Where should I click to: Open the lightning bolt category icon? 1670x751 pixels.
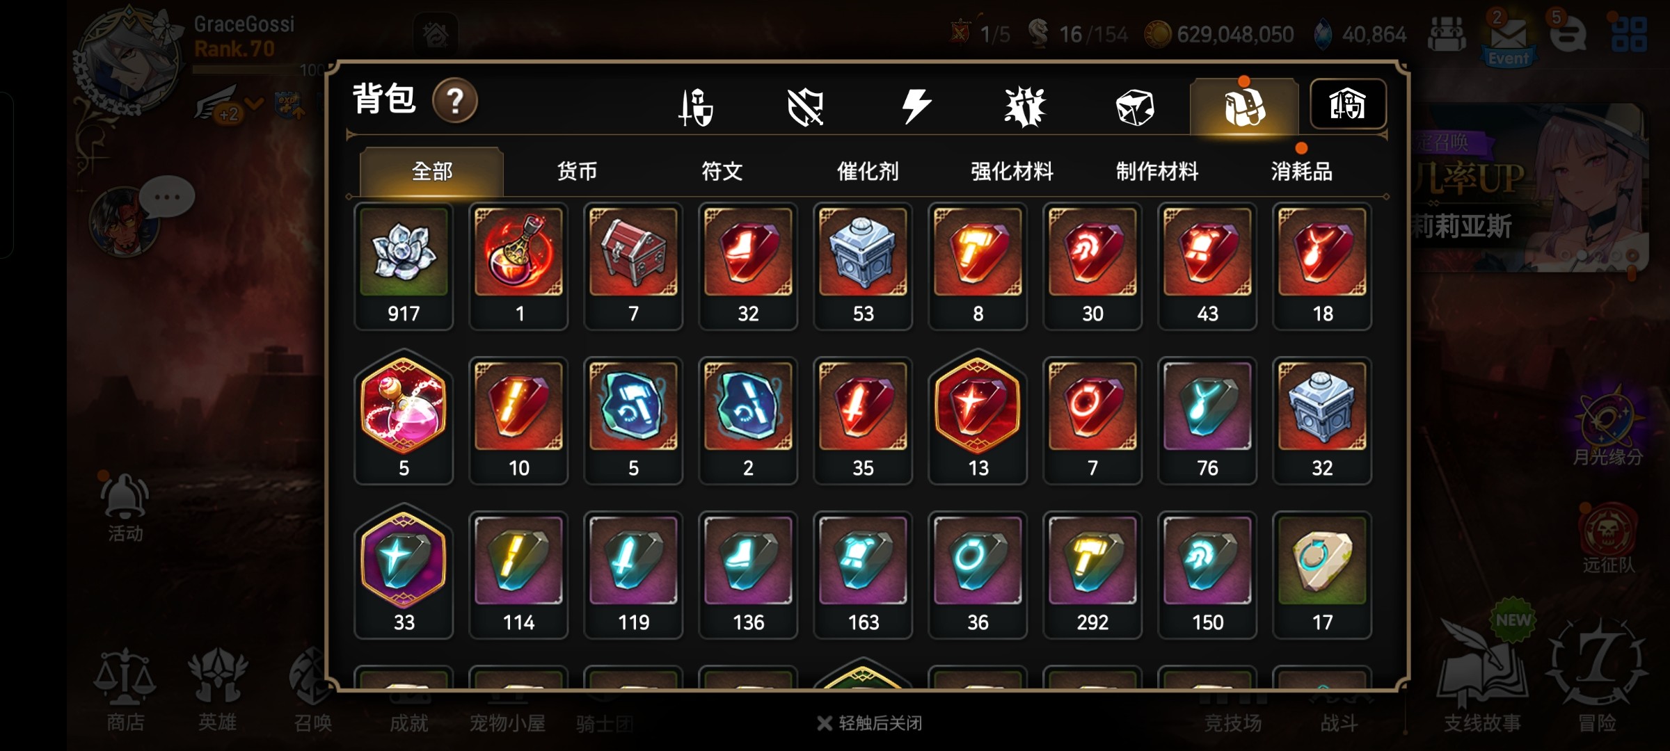(x=916, y=107)
